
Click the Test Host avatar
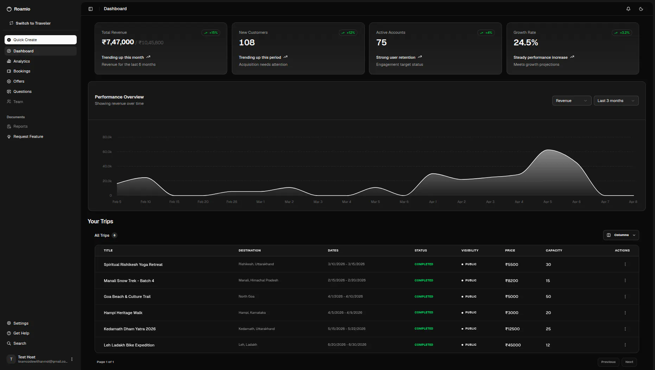point(11,359)
